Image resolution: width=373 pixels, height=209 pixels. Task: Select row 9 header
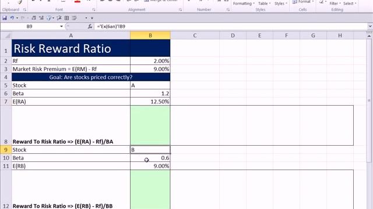click(6, 150)
